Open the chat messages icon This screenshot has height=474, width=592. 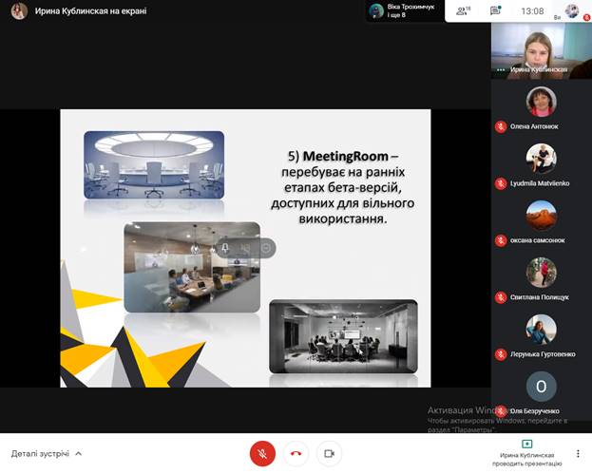point(495,10)
